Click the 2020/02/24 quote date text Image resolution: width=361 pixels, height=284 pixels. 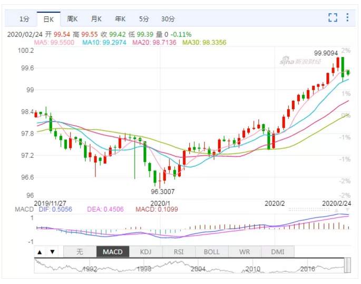pos(25,35)
